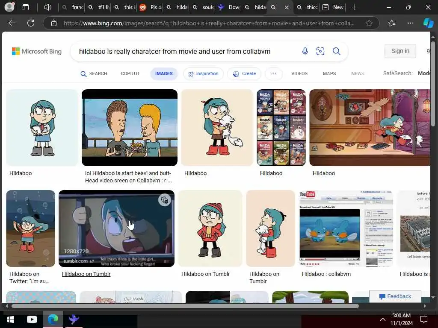Open a new tab with plus icon
Screen dimensions: 438x328
tap(355, 7)
